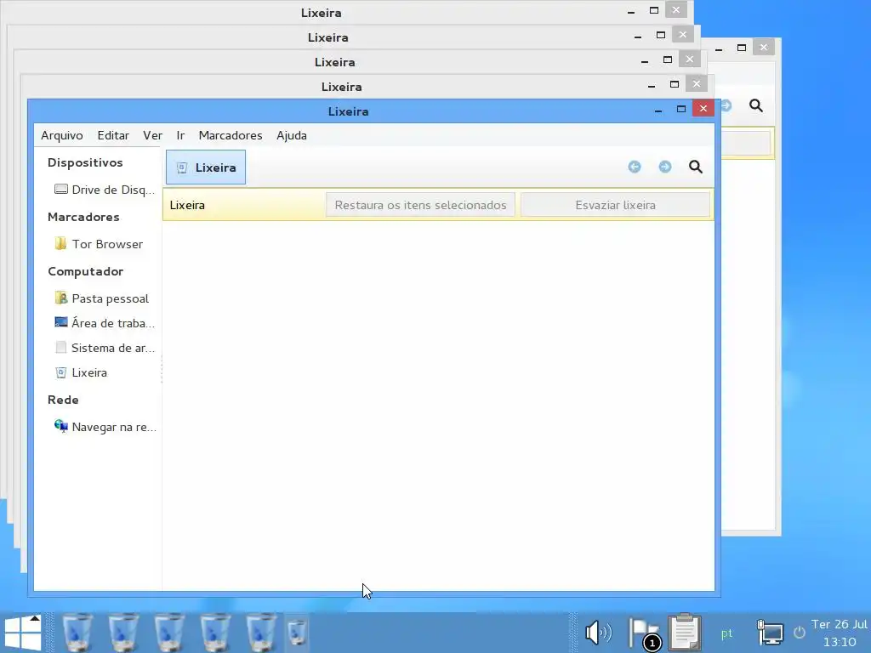Open the network monitor tray icon
Screen dimensions: 871x653
(770, 633)
